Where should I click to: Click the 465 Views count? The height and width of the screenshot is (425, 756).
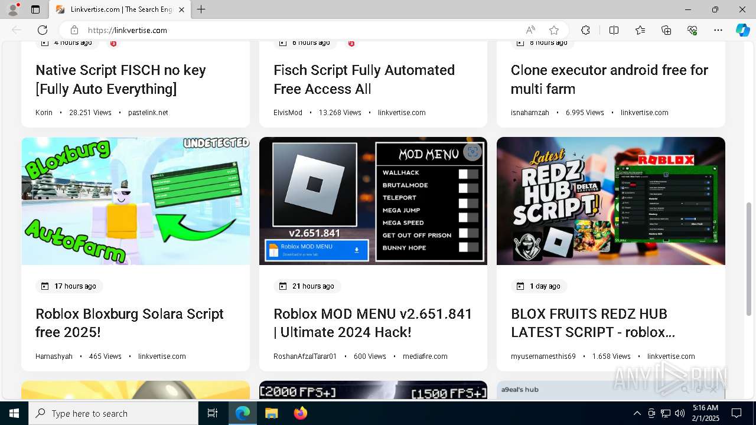[x=105, y=357]
